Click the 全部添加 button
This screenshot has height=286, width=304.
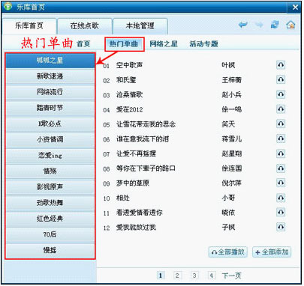pyautogui.click(x=272, y=252)
